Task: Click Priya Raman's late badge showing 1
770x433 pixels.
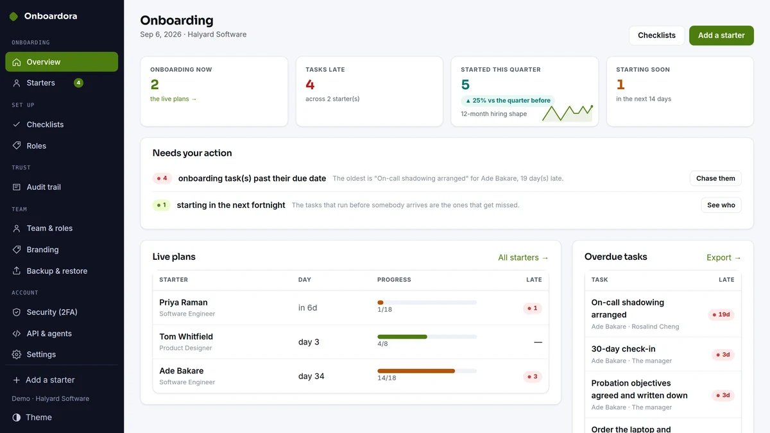Action: pos(533,308)
